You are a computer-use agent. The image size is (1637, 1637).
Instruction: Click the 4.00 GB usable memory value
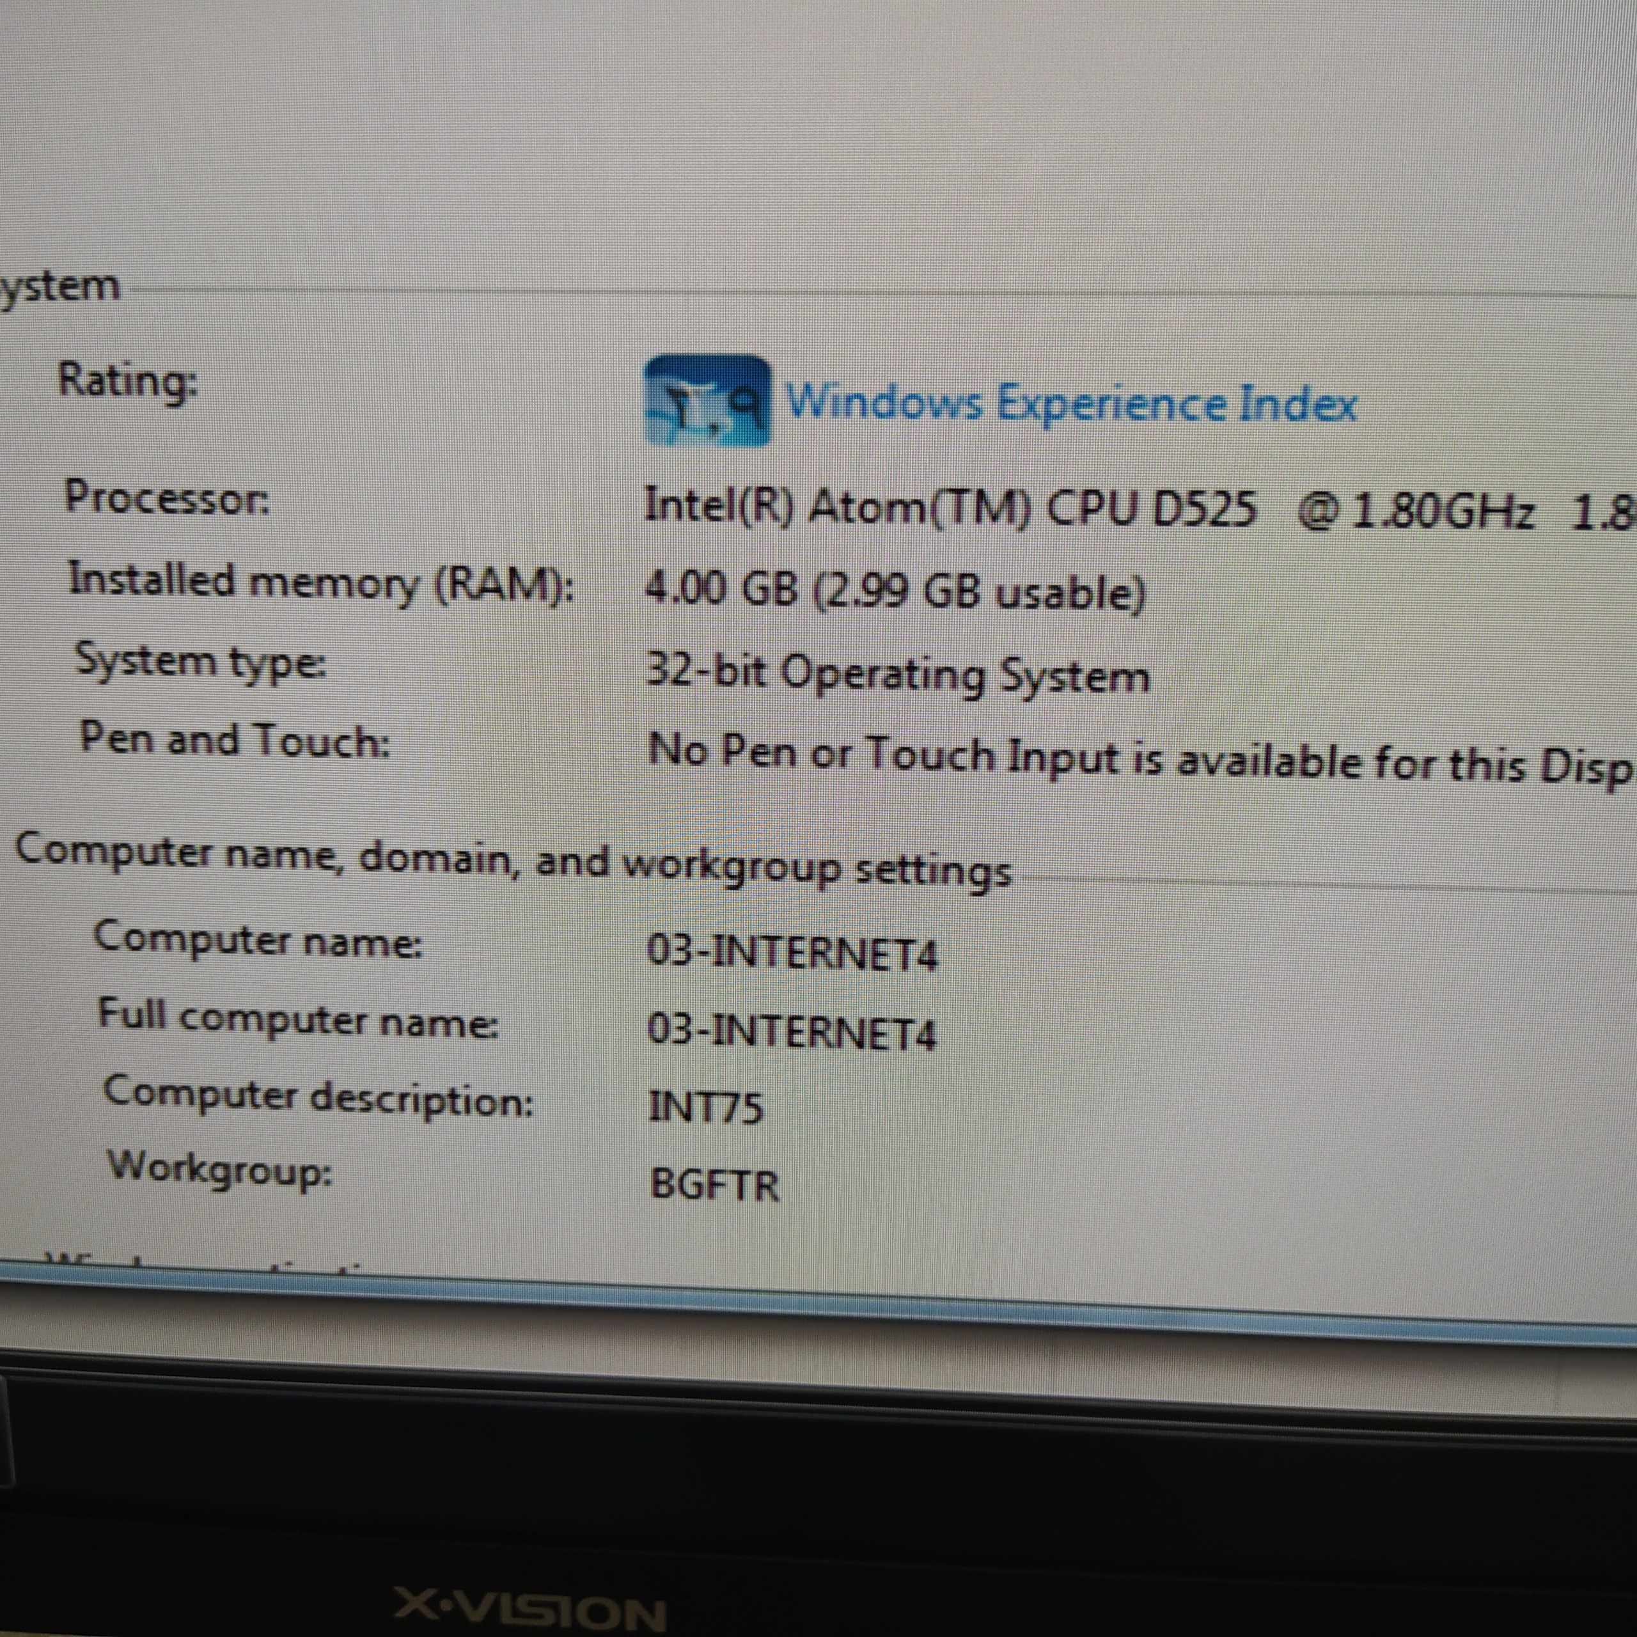[894, 591]
